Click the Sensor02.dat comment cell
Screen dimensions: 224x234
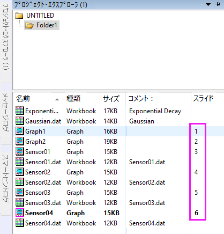pyautogui.click(x=147, y=182)
